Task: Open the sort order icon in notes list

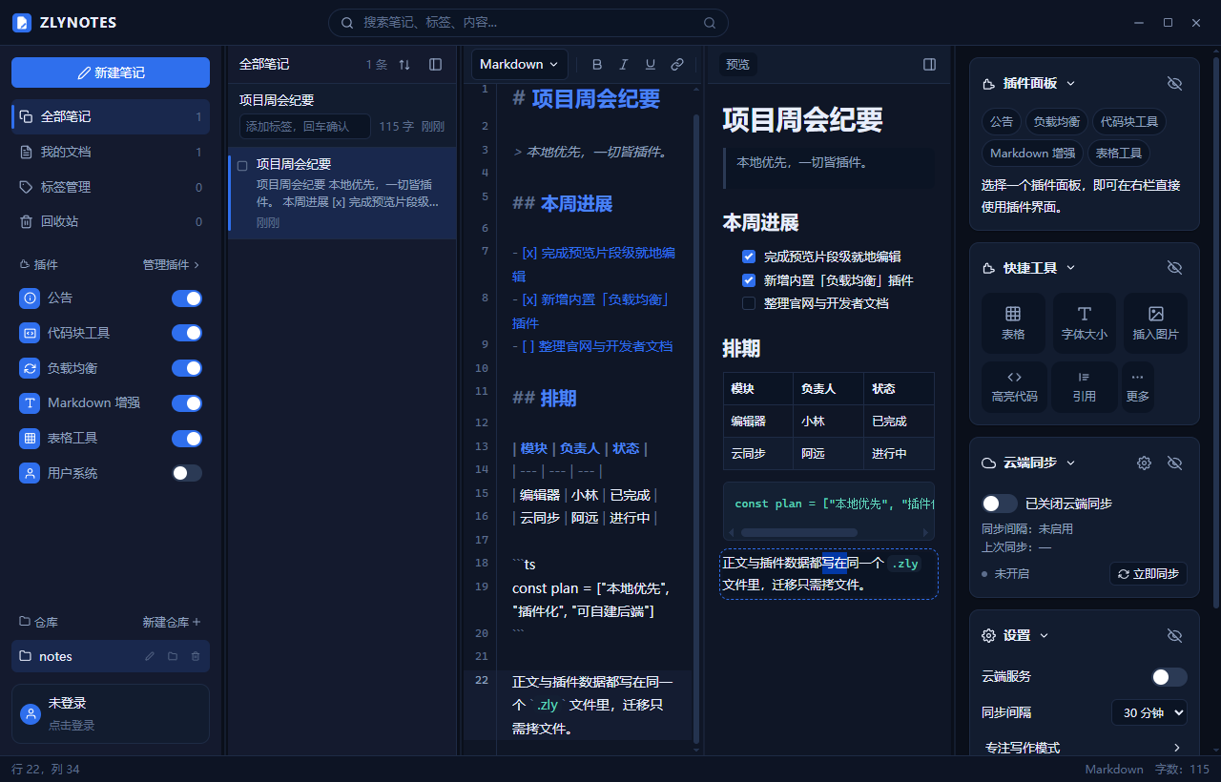Action: [404, 64]
